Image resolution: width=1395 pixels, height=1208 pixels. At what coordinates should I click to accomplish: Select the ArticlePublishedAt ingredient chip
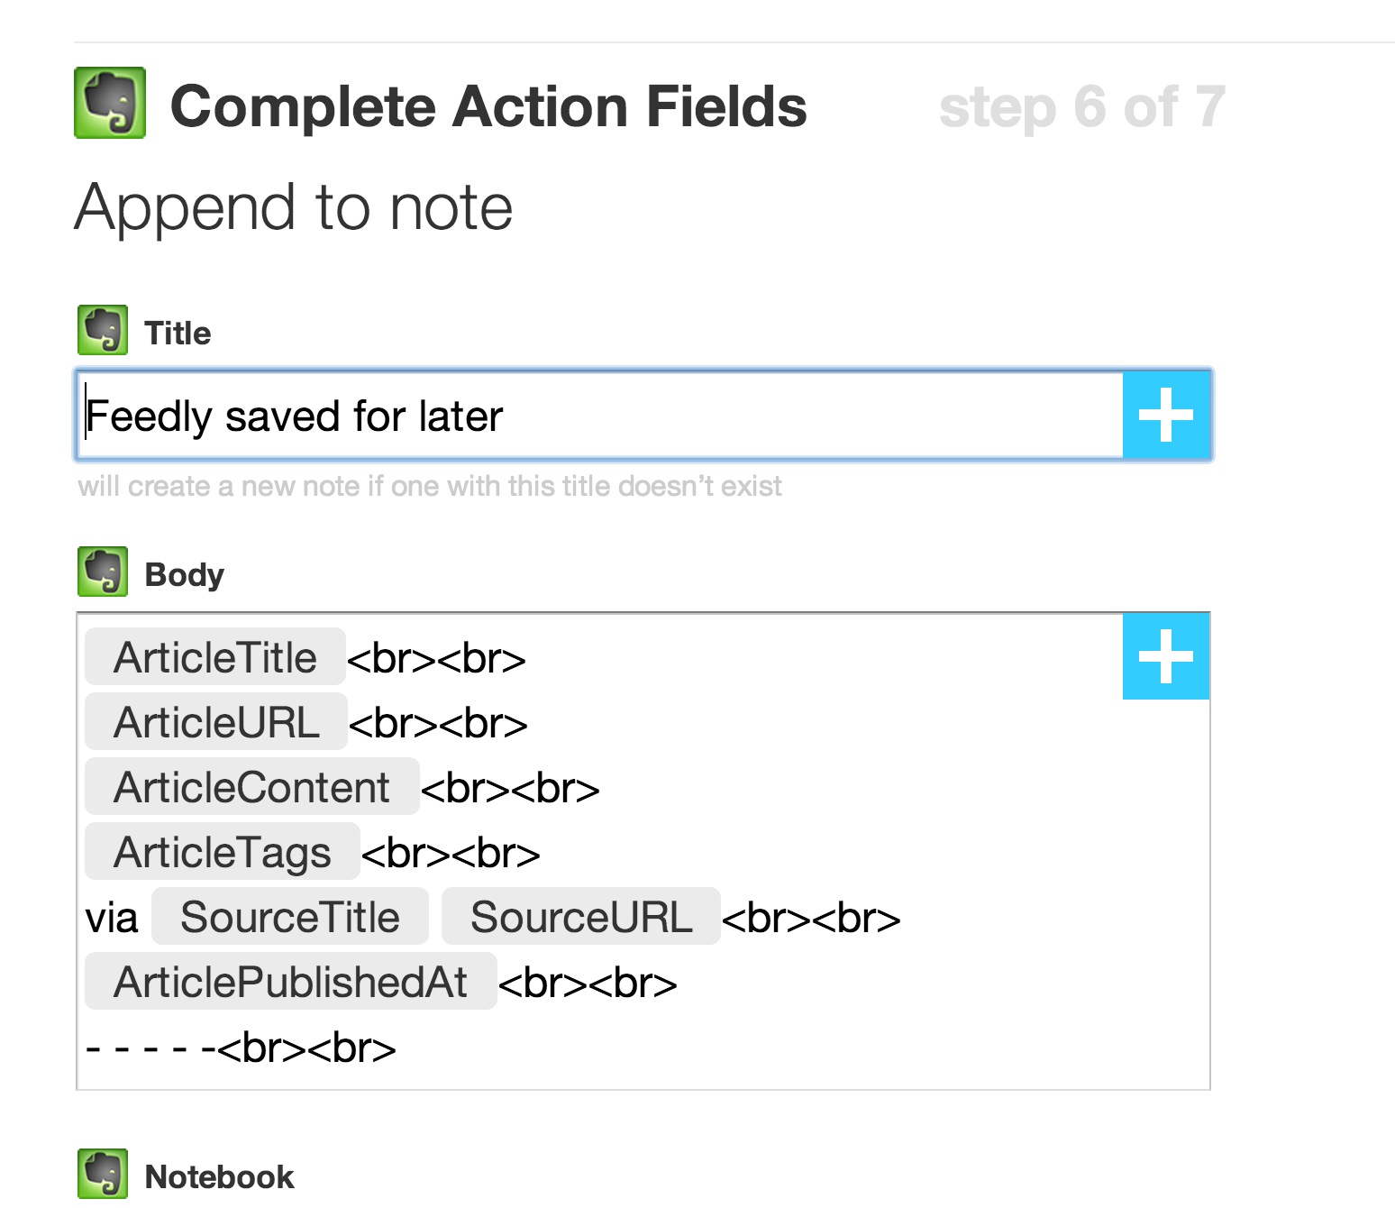coord(290,982)
